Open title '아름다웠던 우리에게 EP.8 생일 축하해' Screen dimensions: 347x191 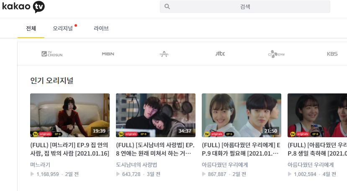tap(317, 149)
